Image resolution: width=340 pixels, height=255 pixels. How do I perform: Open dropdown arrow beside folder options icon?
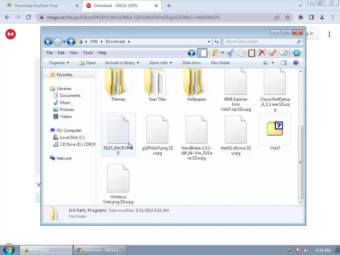point(222,53)
